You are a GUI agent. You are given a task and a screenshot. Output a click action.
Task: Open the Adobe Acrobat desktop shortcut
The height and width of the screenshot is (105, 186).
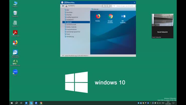(15, 33)
